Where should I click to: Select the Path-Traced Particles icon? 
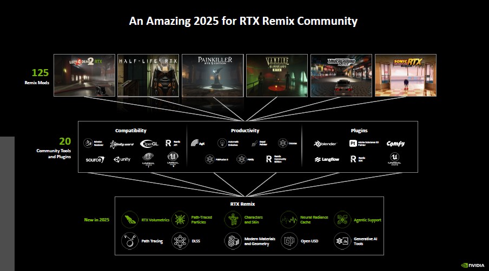180,220
